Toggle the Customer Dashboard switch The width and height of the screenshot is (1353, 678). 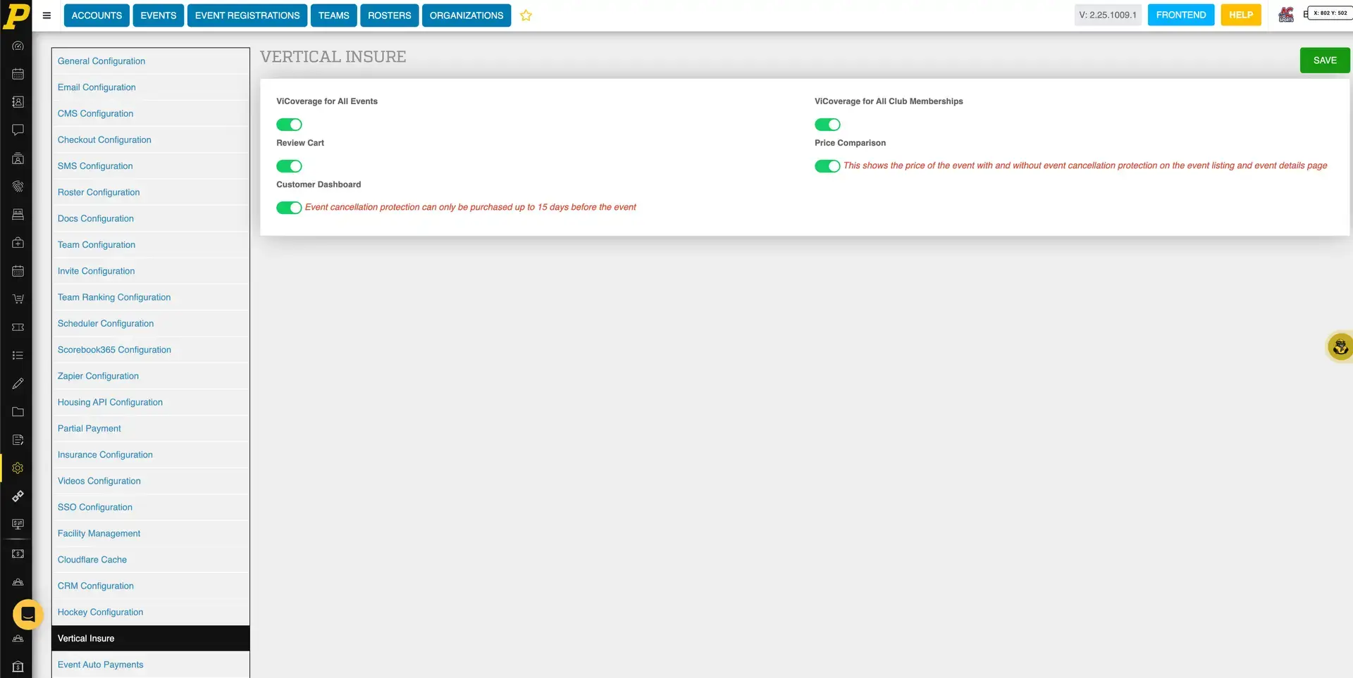[289, 208]
